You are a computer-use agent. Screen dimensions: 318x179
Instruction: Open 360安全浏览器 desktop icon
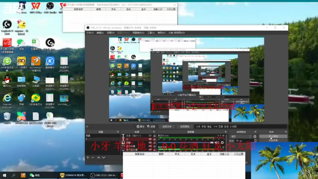7,64
